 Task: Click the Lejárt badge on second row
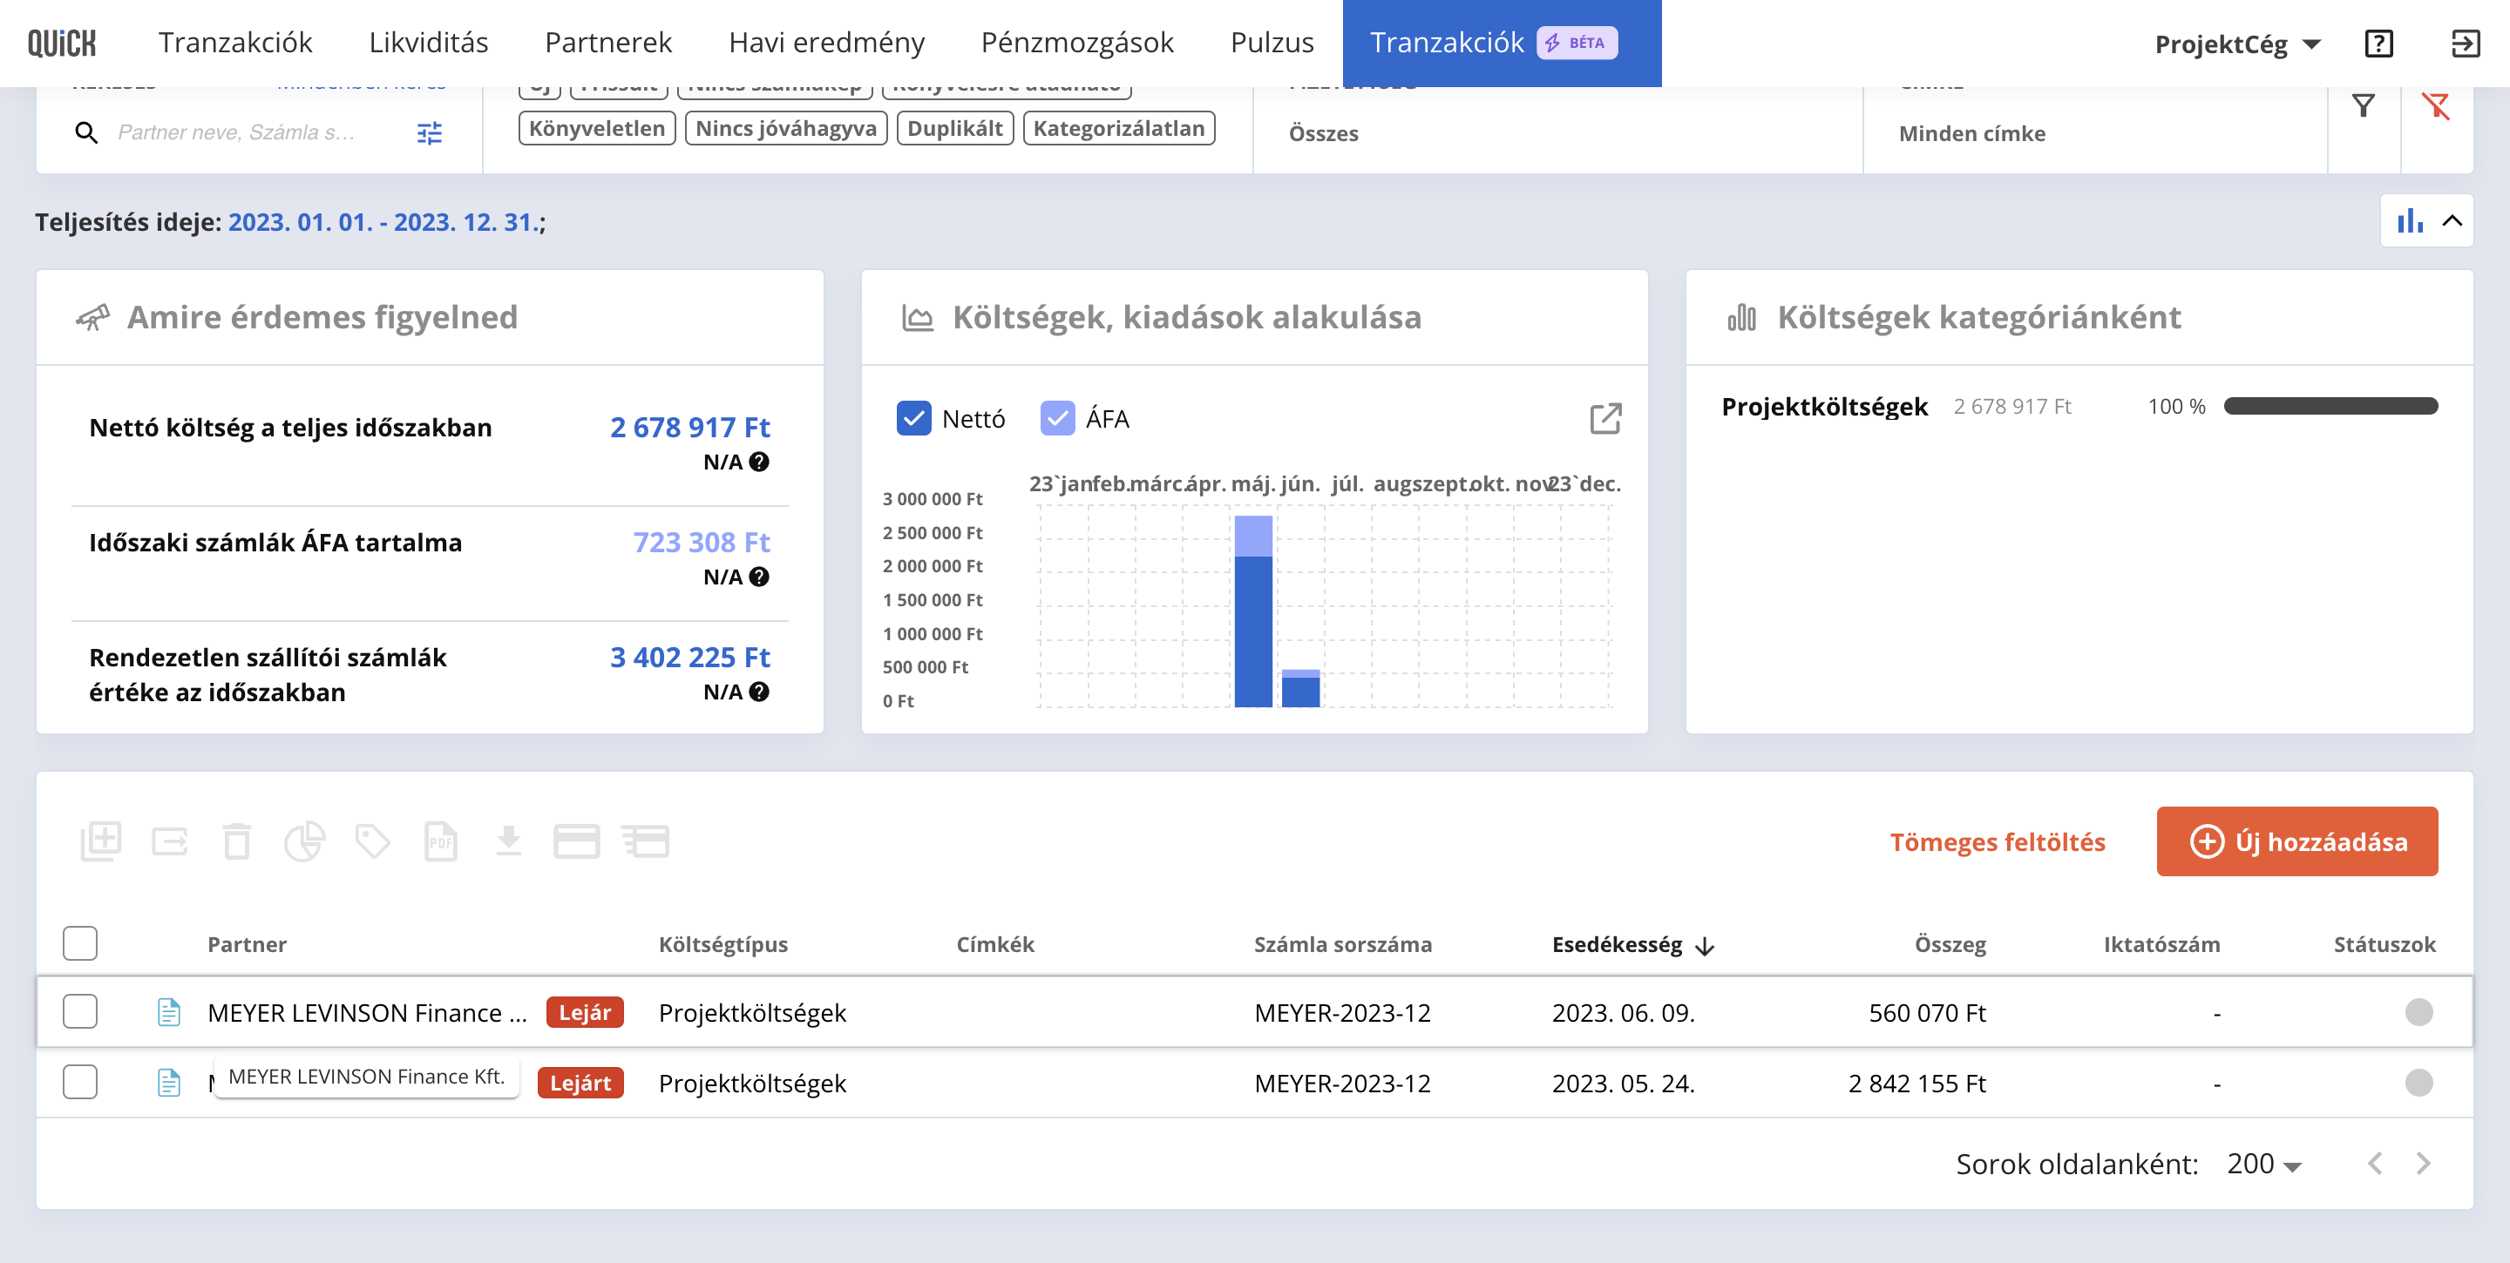(580, 1083)
